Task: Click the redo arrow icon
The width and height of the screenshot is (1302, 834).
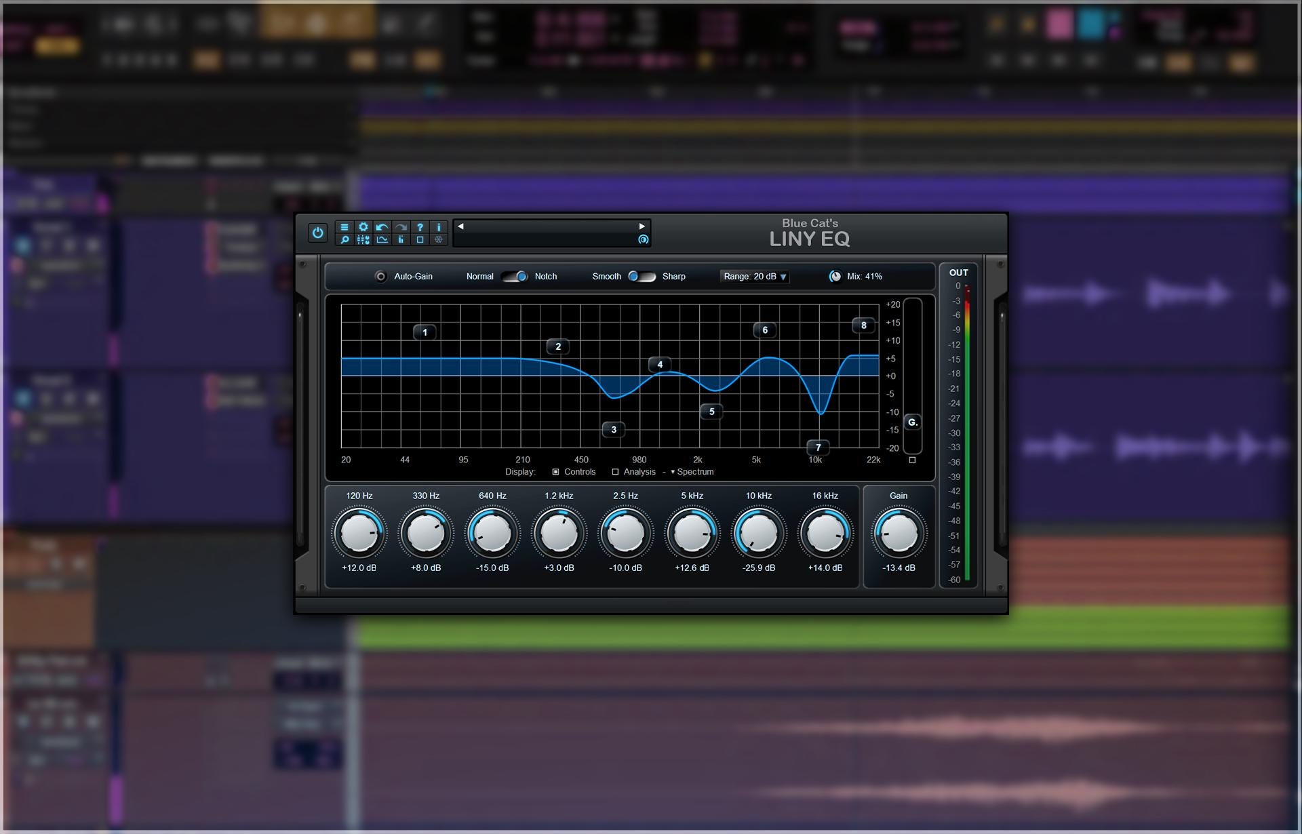Action: coord(401,227)
